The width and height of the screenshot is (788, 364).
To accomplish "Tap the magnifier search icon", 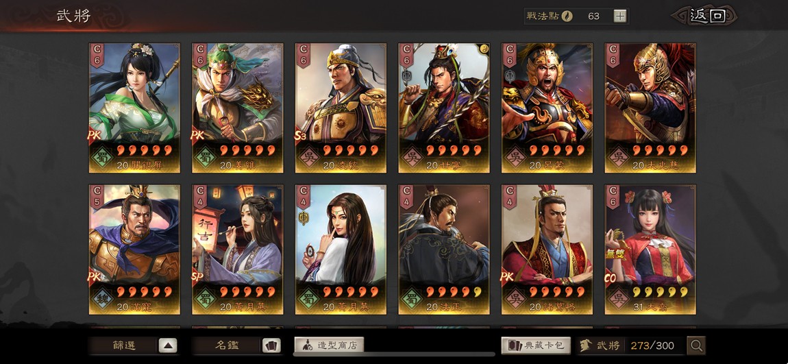I will click(696, 345).
